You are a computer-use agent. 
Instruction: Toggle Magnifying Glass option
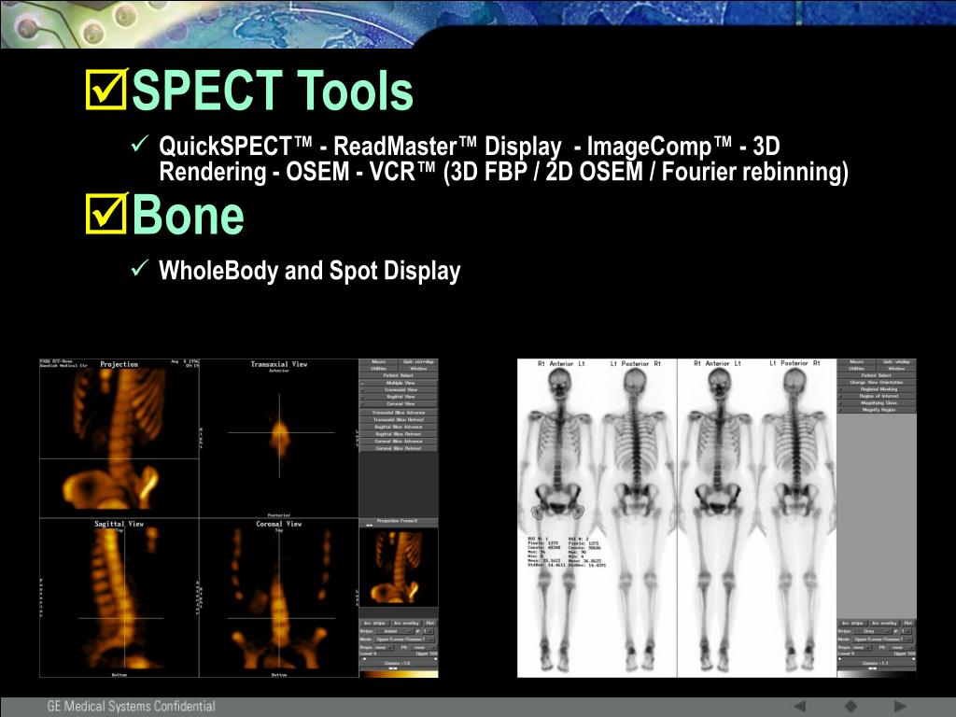click(877, 403)
